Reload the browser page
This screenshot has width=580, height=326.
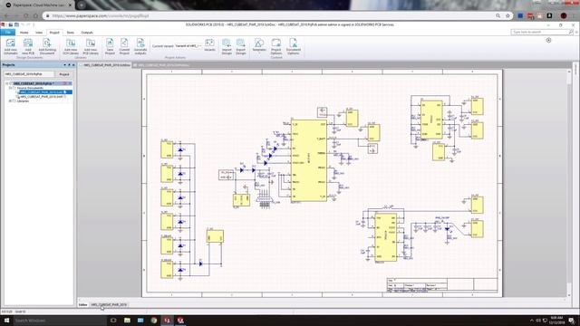coord(26,16)
